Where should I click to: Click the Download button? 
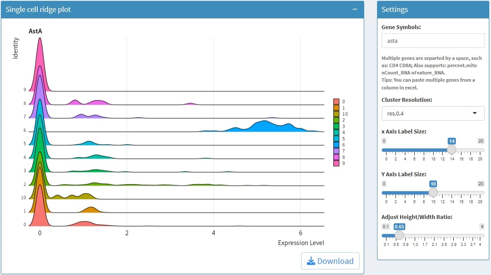pos(330,261)
